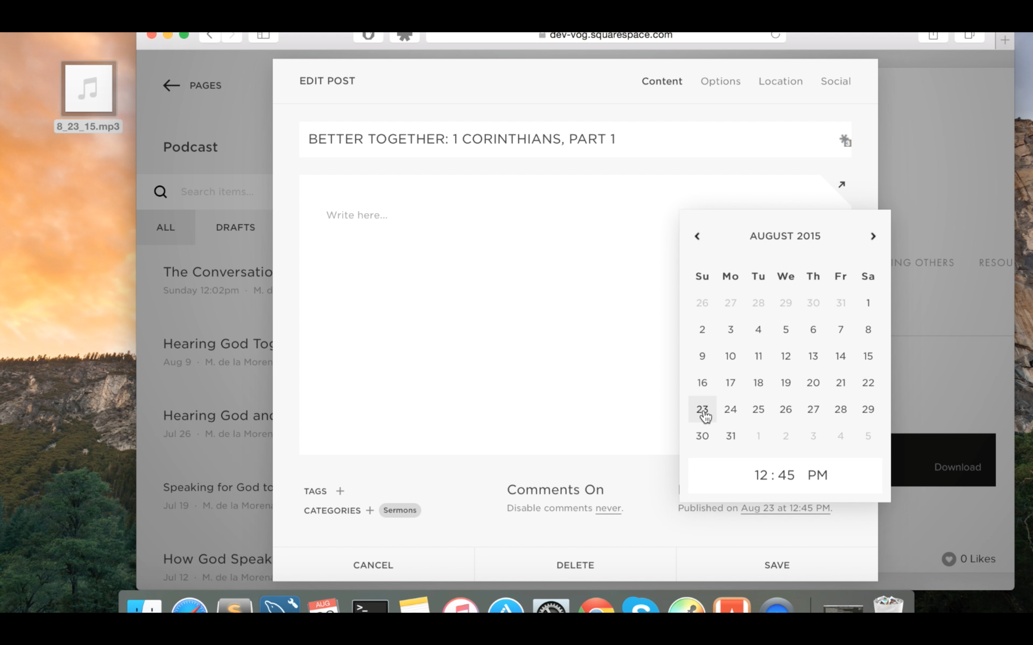The height and width of the screenshot is (645, 1033).
Task: Select August 19 in the calendar
Action: pos(785,383)
